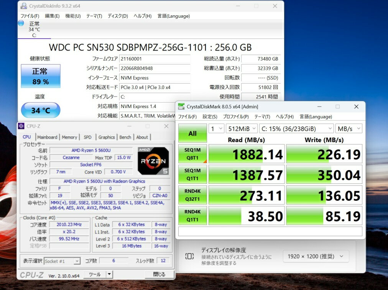Screen dimensions: 388x290
Task: Click the 正常 89% health status box
Action: (x=40, y=76)
